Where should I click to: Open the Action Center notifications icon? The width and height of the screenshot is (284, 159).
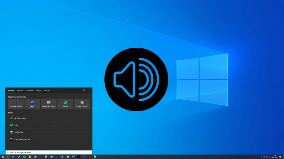click(x=280, y=157)
